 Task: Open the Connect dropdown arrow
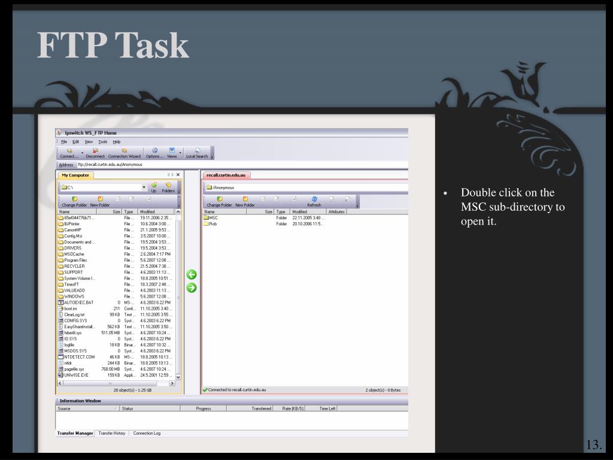(x=82, y=153)
